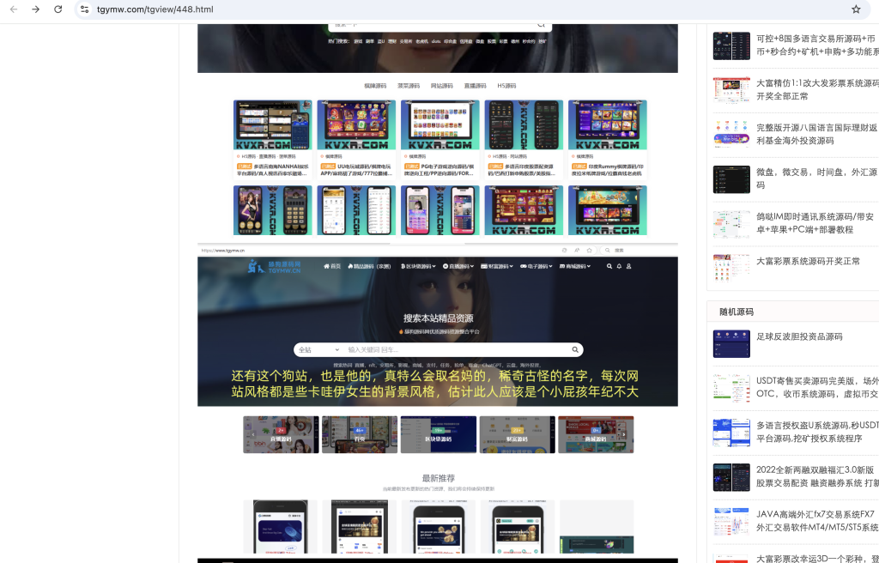Viewport: 879px width, 563px height.
Task: Click the user profile icon in site header
Action: (629, 267)
